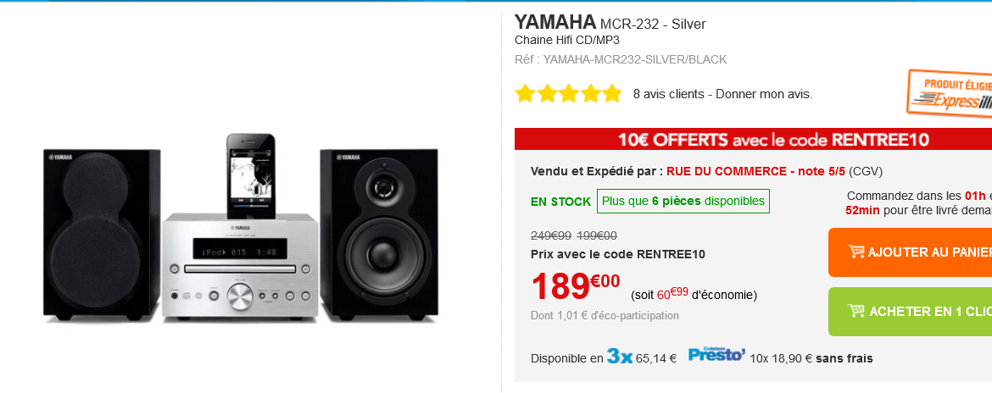The height and width of the screenshot is (393, 992).
Task: Click the five-star rating icons
Action: coord(568,94)
